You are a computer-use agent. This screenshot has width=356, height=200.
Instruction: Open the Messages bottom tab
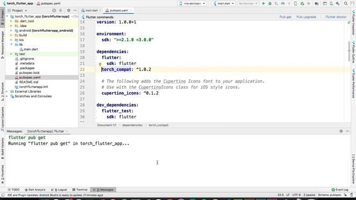coord(103,189)
